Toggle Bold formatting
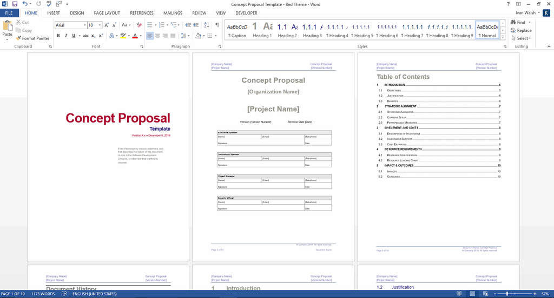The width and height of the screenshot is (554, 298). (58, 36)
